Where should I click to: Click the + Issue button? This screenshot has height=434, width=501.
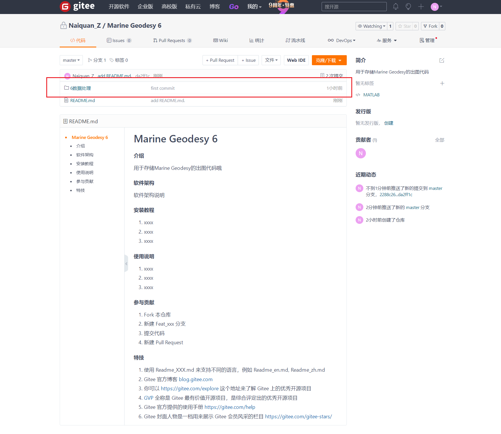click(x=248, y=60)
